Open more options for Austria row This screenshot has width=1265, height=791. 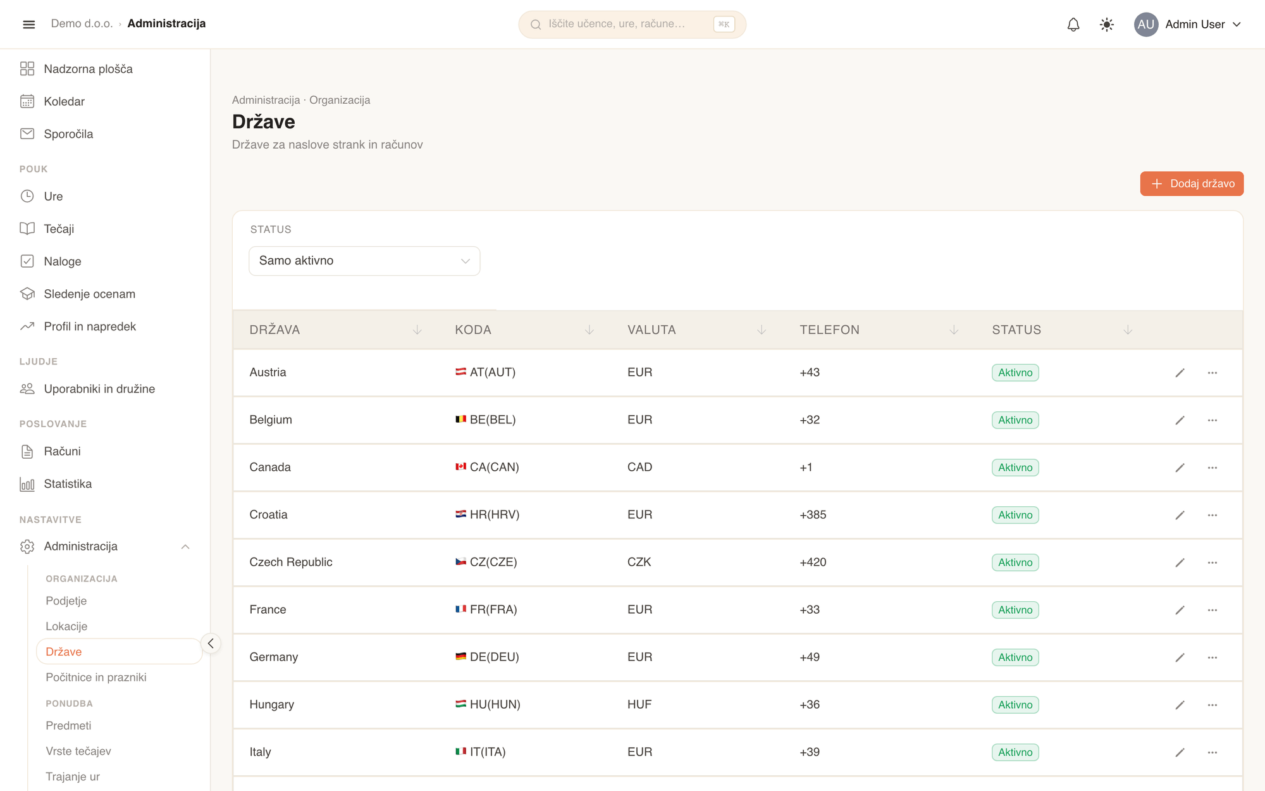pos(1212,373)
